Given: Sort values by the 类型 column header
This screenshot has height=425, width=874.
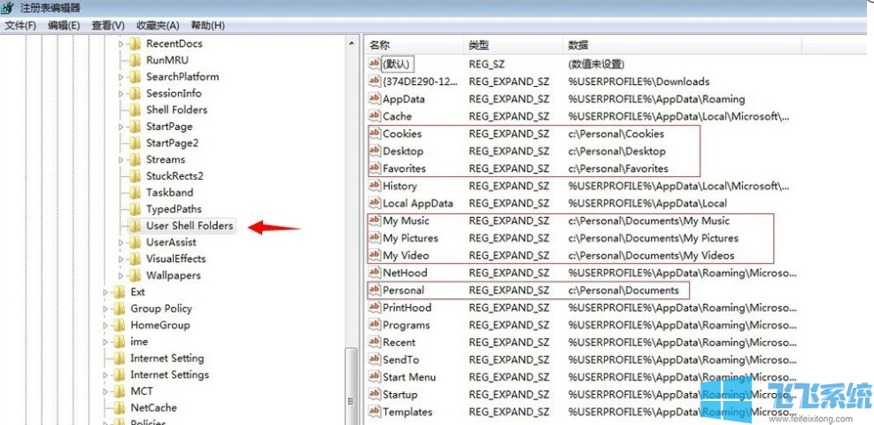Looking at the screenshot, I should 513,45.
